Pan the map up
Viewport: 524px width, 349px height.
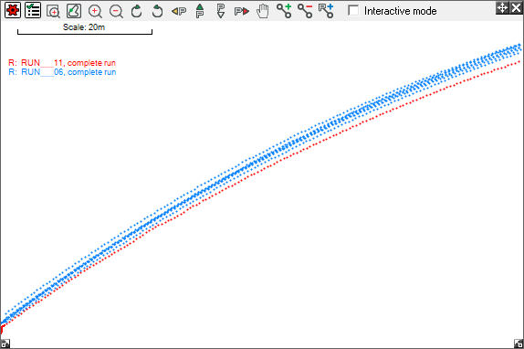coord(200,11)
